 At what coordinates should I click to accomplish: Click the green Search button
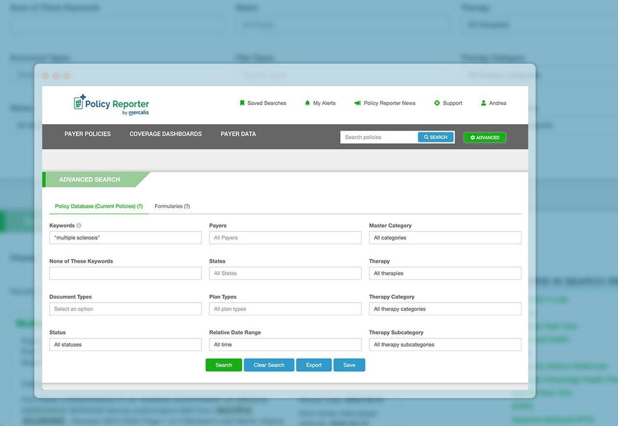point(223,365)
